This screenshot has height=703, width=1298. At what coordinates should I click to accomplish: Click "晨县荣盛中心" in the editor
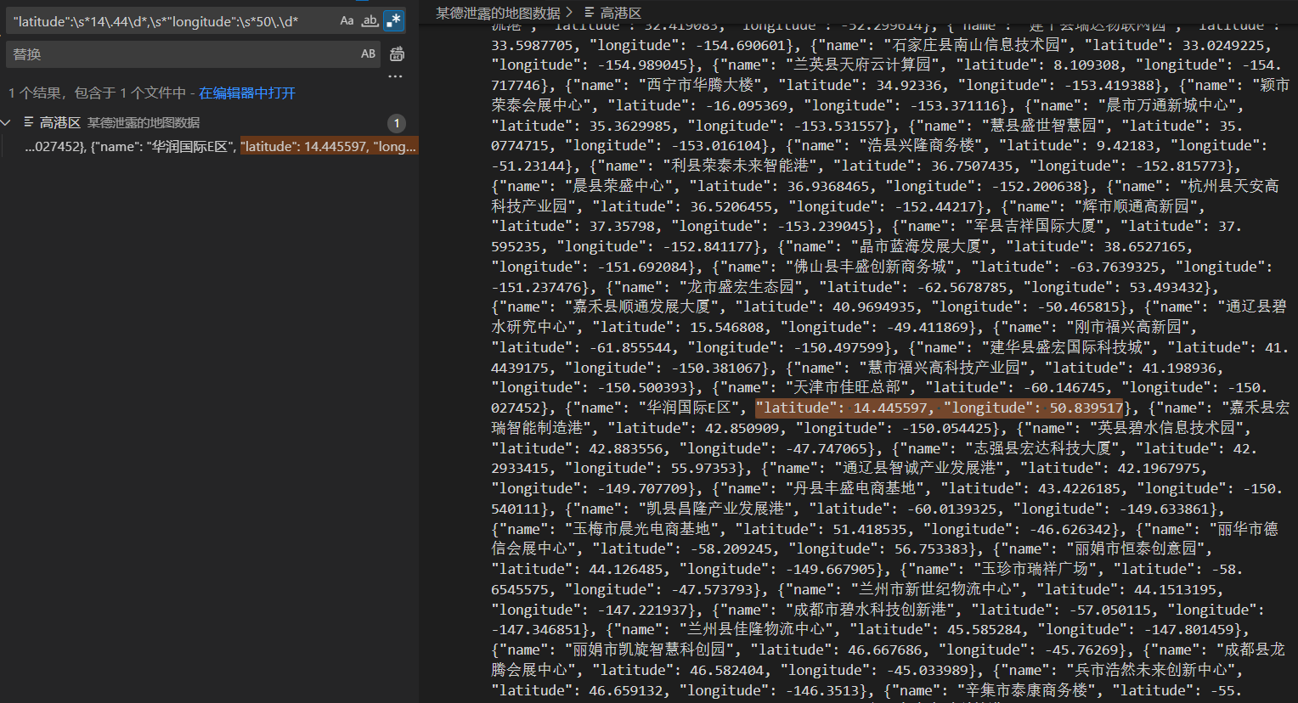click(622, 186)
